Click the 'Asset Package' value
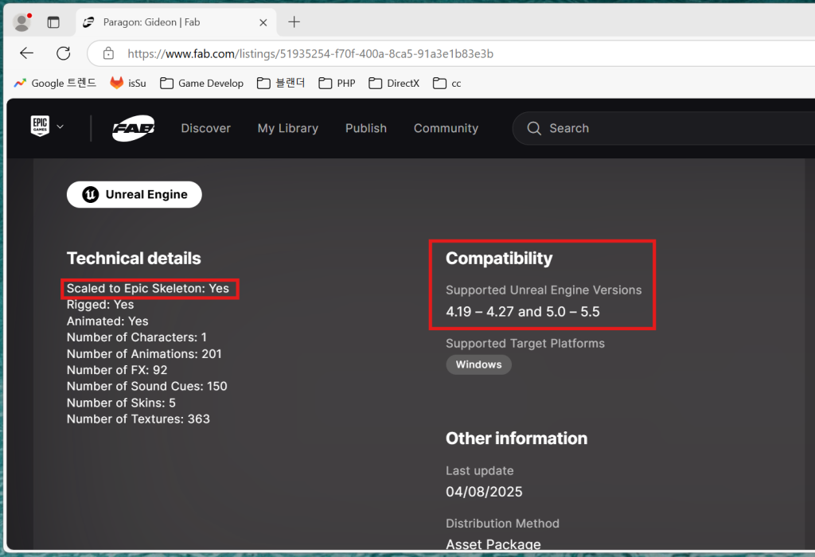This screenshot has height=557, width=815. 493,544
